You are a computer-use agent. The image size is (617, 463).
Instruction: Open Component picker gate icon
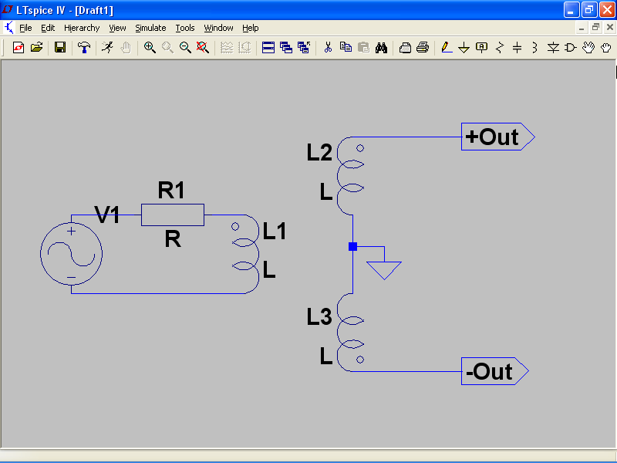click(x=571, y=48)
